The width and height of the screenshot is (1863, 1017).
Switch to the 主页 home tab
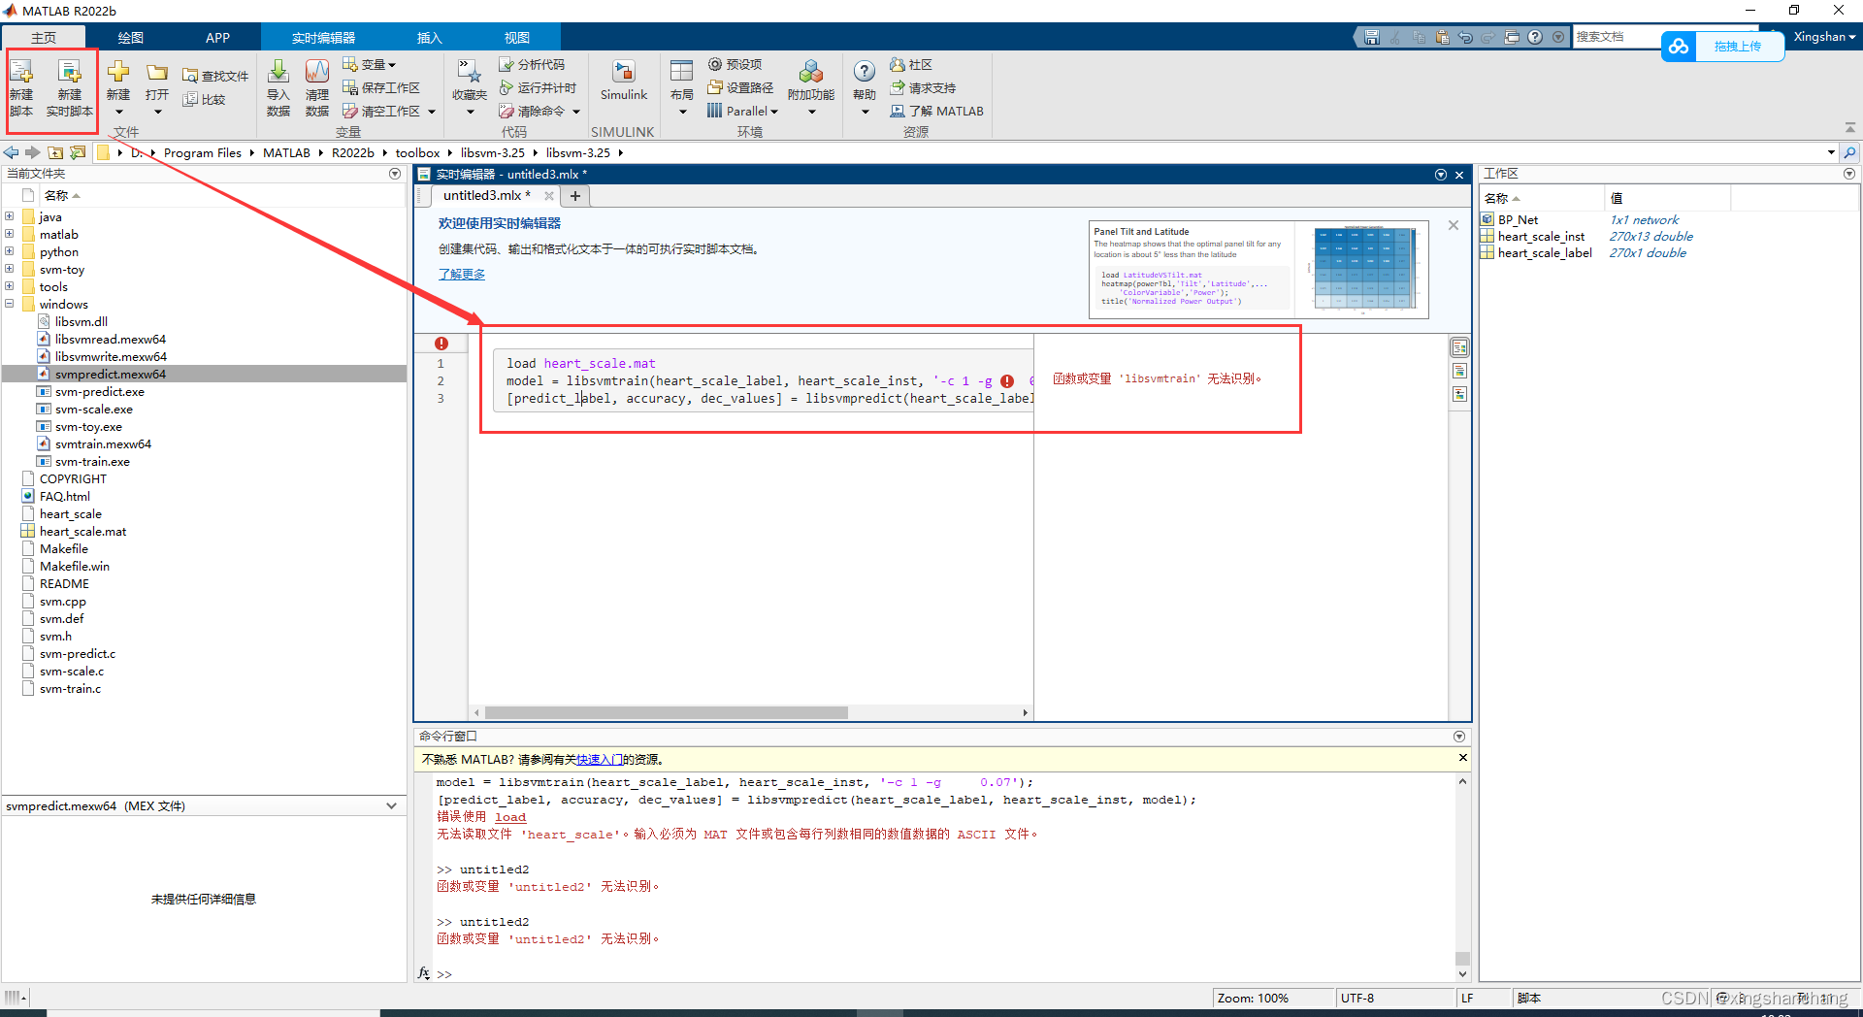[x=44, y=38]
